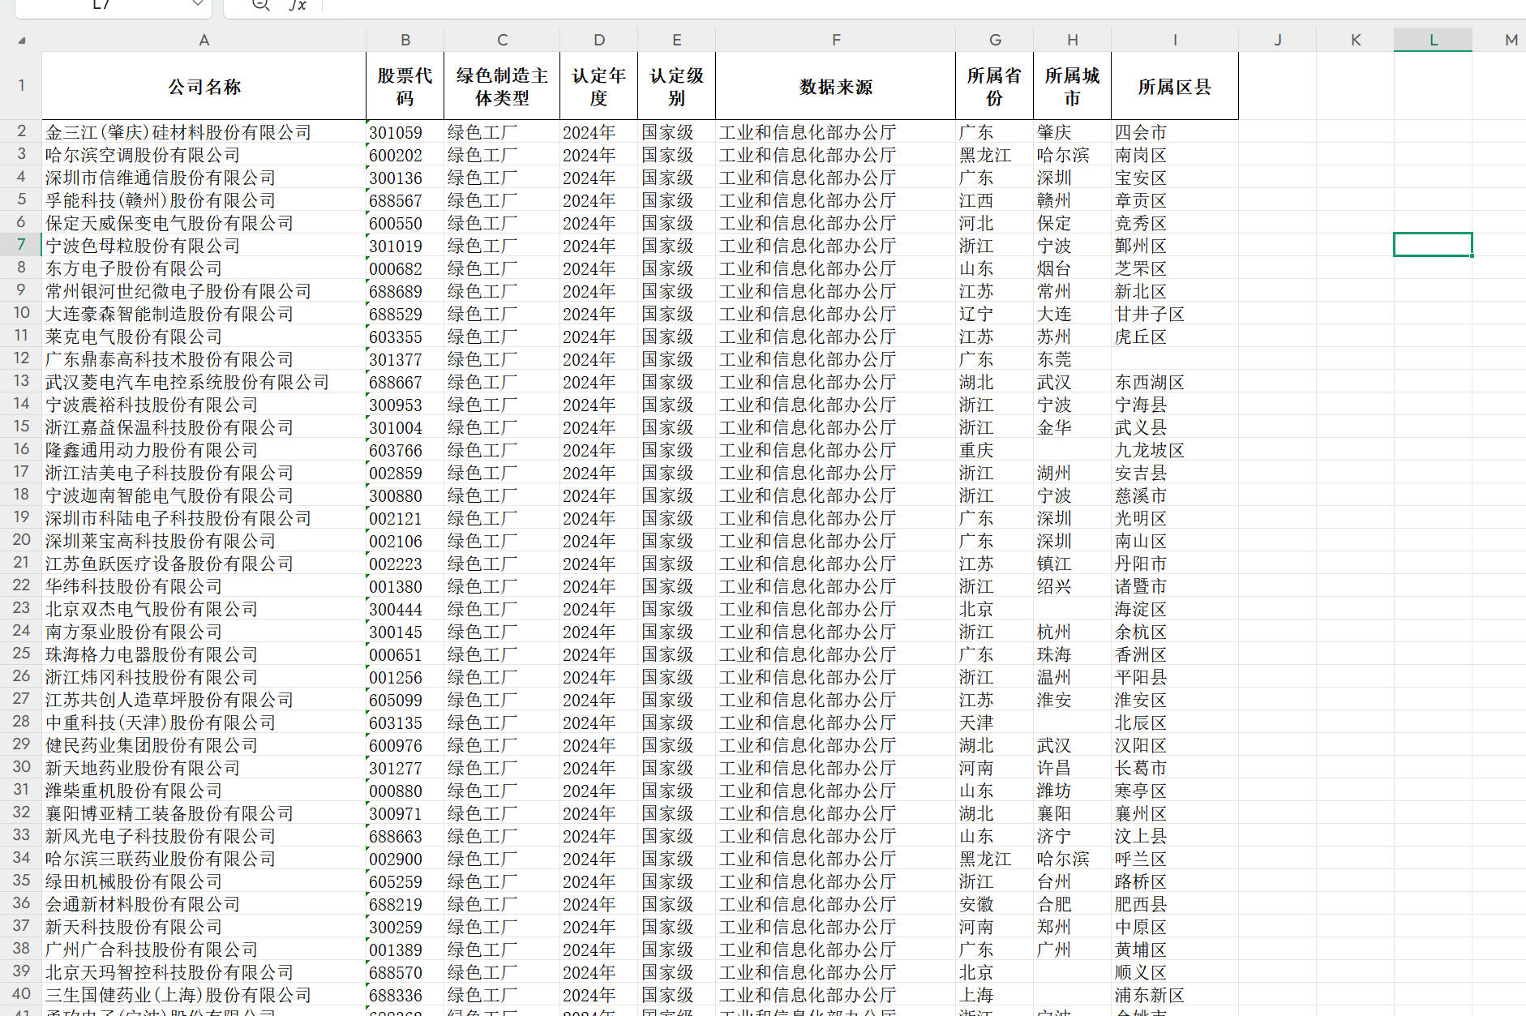Select stock code cell 000682
1526x1016 pixels.
(405, 268)
